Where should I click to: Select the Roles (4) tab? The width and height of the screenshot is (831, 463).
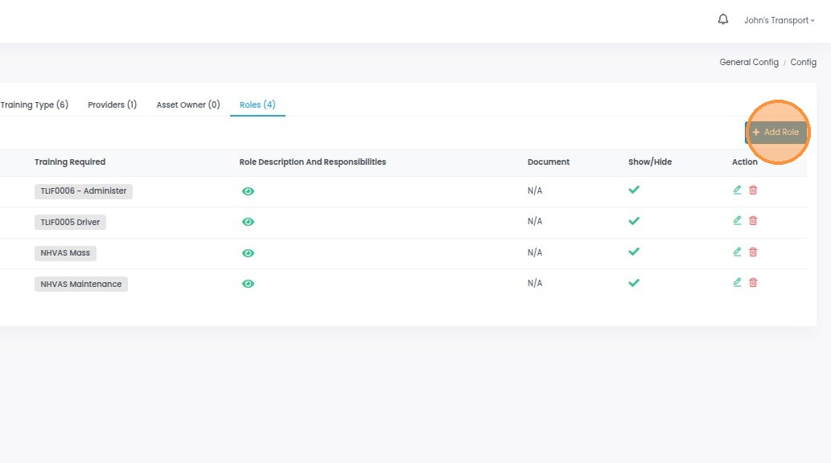point(257,104)
